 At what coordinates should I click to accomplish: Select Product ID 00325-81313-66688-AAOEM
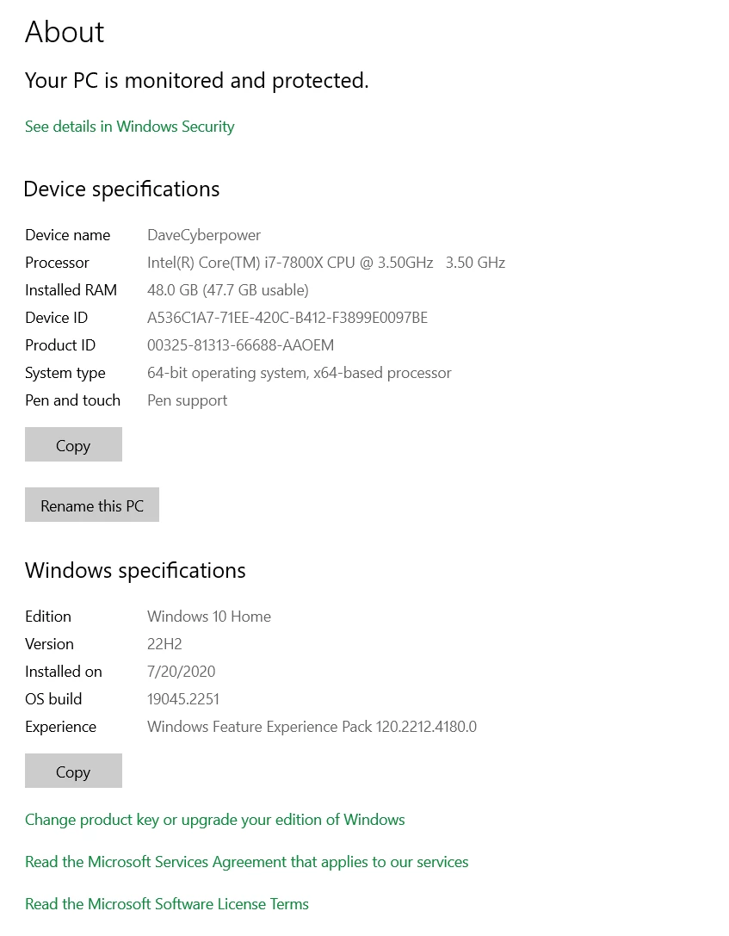240,345
